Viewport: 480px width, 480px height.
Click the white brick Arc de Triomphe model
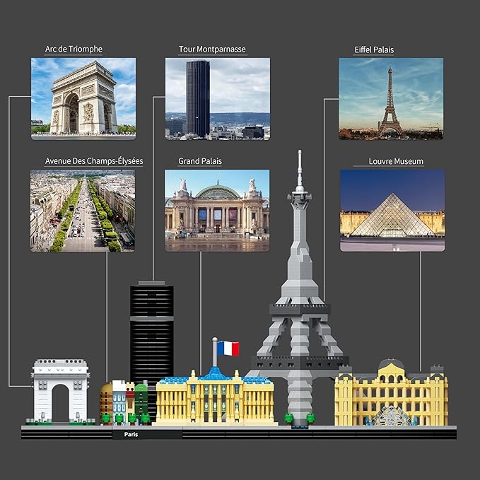[x=60, y=390]
